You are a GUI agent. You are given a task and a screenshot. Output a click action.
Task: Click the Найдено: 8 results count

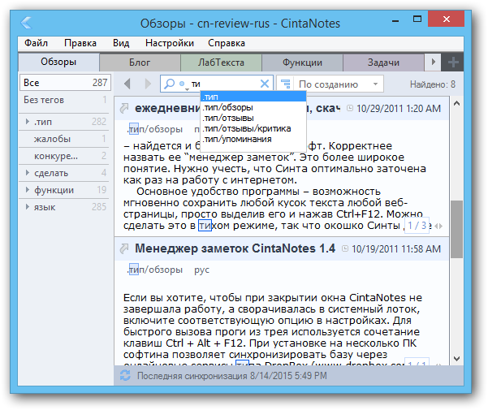pyautogui.click(x=433, y=84)
